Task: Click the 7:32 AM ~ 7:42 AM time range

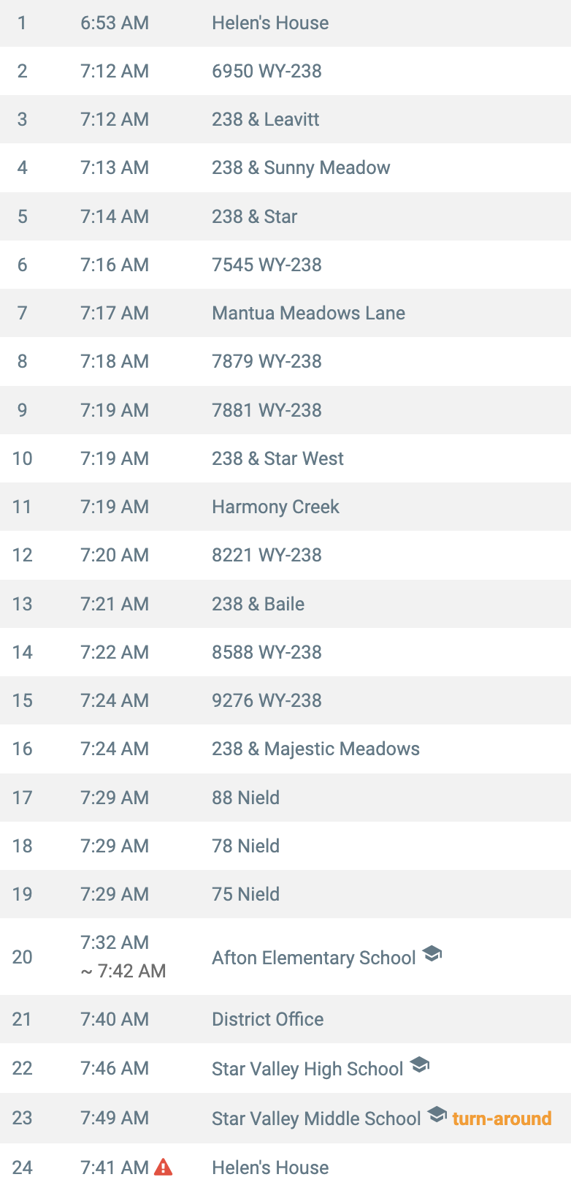Action: 123,956
